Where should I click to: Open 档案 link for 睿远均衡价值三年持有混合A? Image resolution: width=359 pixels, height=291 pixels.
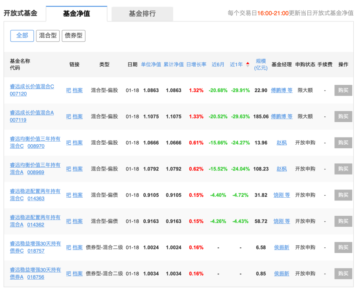[78, 169]
